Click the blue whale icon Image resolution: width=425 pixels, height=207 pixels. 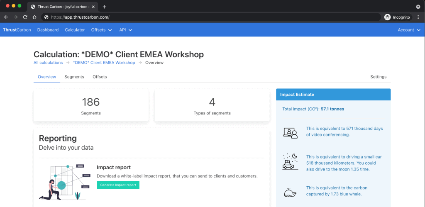click(290, 192)
